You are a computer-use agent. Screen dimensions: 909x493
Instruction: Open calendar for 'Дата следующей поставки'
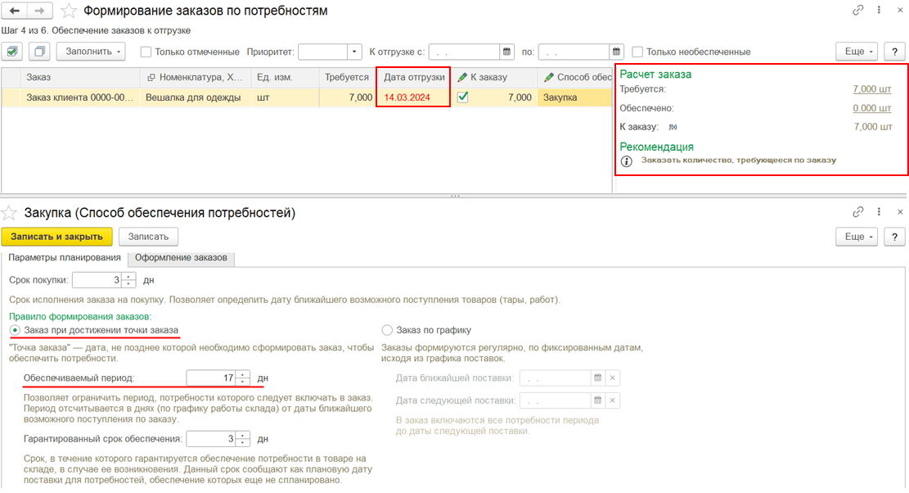point(598,400)
